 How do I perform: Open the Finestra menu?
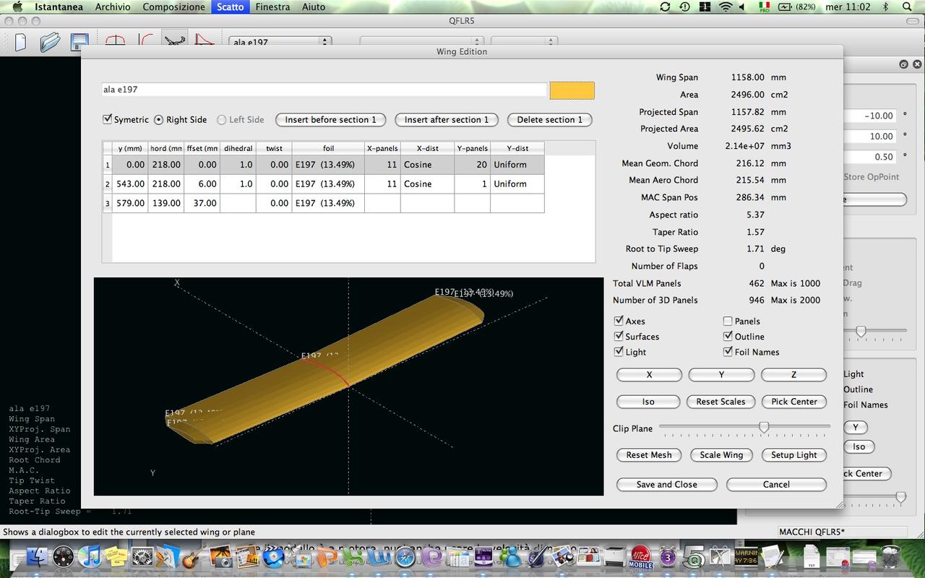pyautogui.click(x=272, y=7)
